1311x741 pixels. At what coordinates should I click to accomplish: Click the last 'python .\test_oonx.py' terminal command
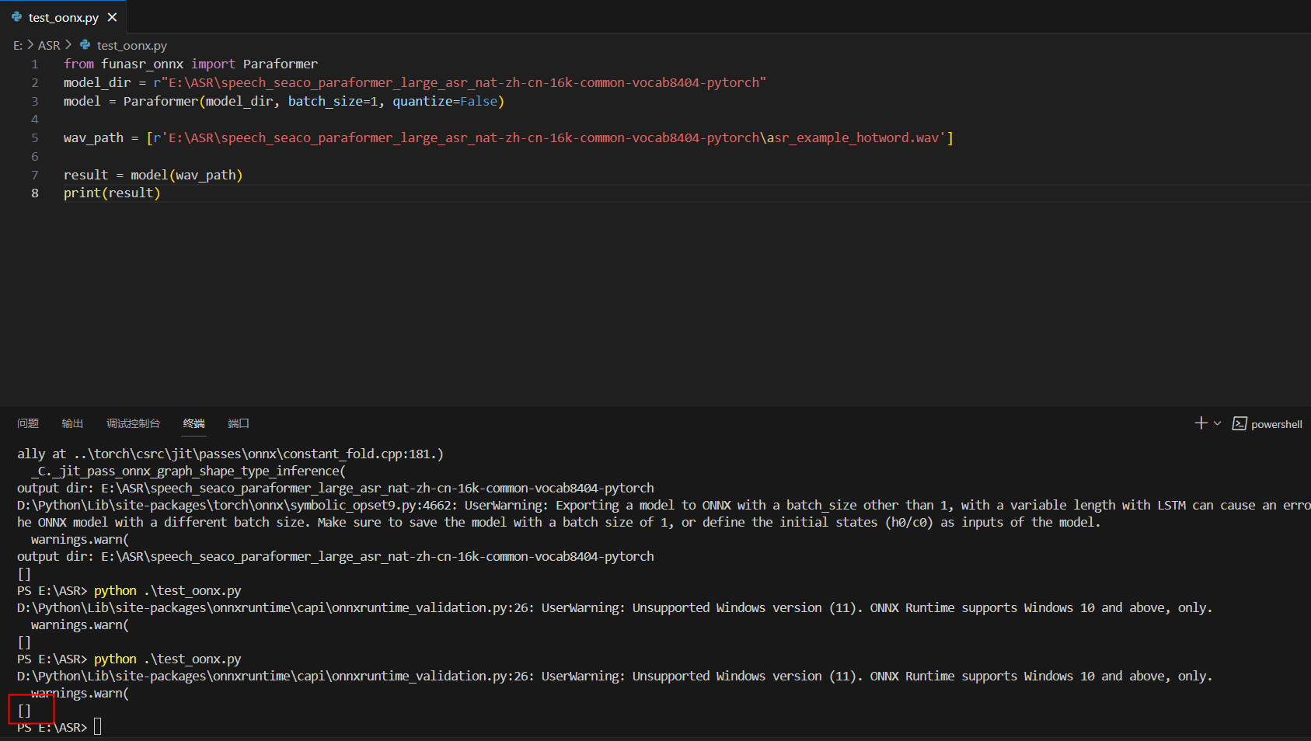167,659
